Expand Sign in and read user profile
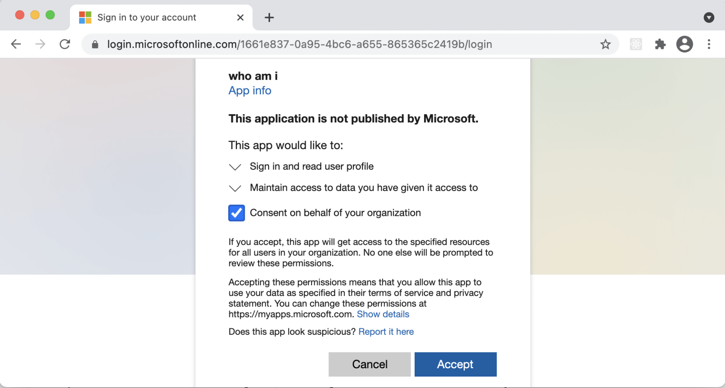The height and width of the screenshot is (388, 725). [x=235, y=167]
